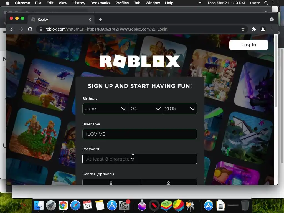The image size is (284, 213).
Task: Expand the birthday year dropdown showing 2015
Action: 180,109
